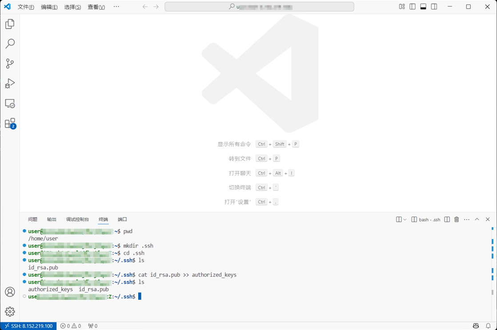This screenshot has height=330, width=497.
Task: Open the errors and warnings status item
Action: 71,326
